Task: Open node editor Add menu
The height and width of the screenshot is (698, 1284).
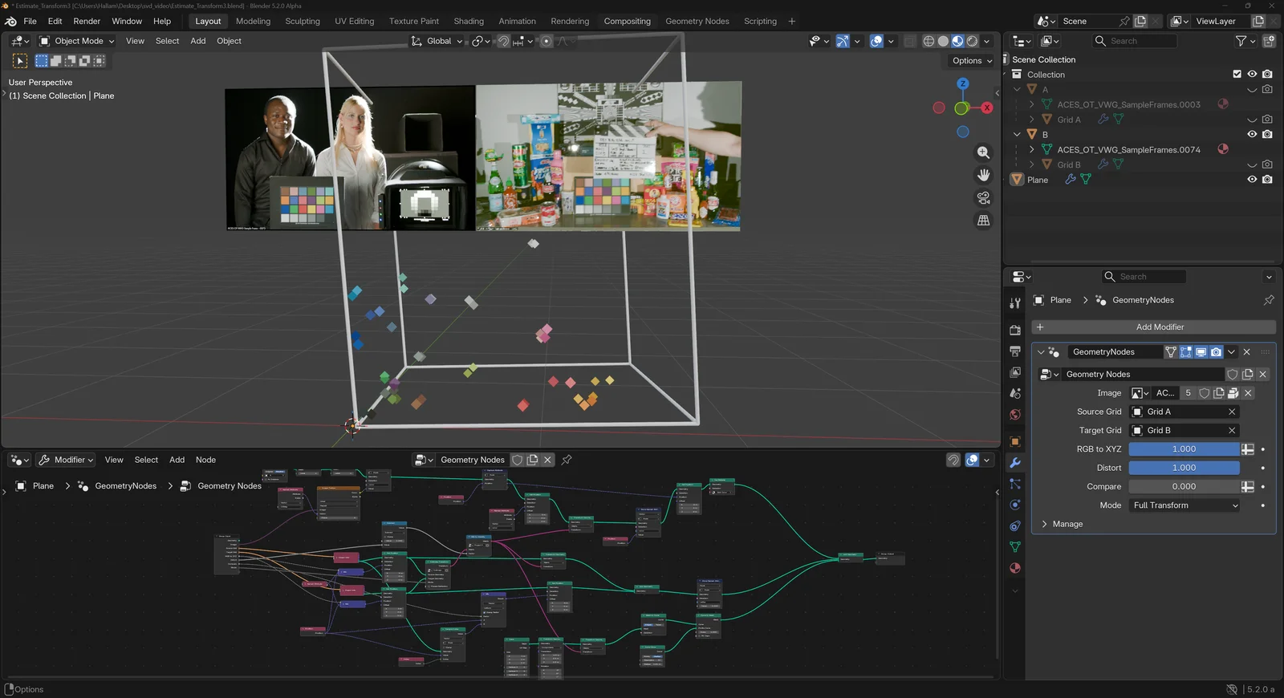Action: [x=177, y=460]
